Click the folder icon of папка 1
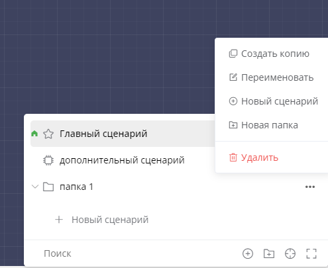 pos(48,187)
